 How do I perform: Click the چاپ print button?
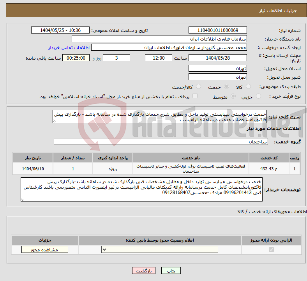tap(171, 270)
